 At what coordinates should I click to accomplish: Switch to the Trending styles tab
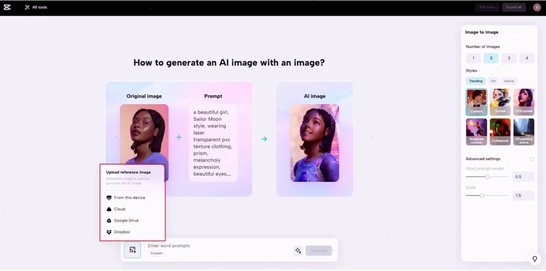point(475,81)
